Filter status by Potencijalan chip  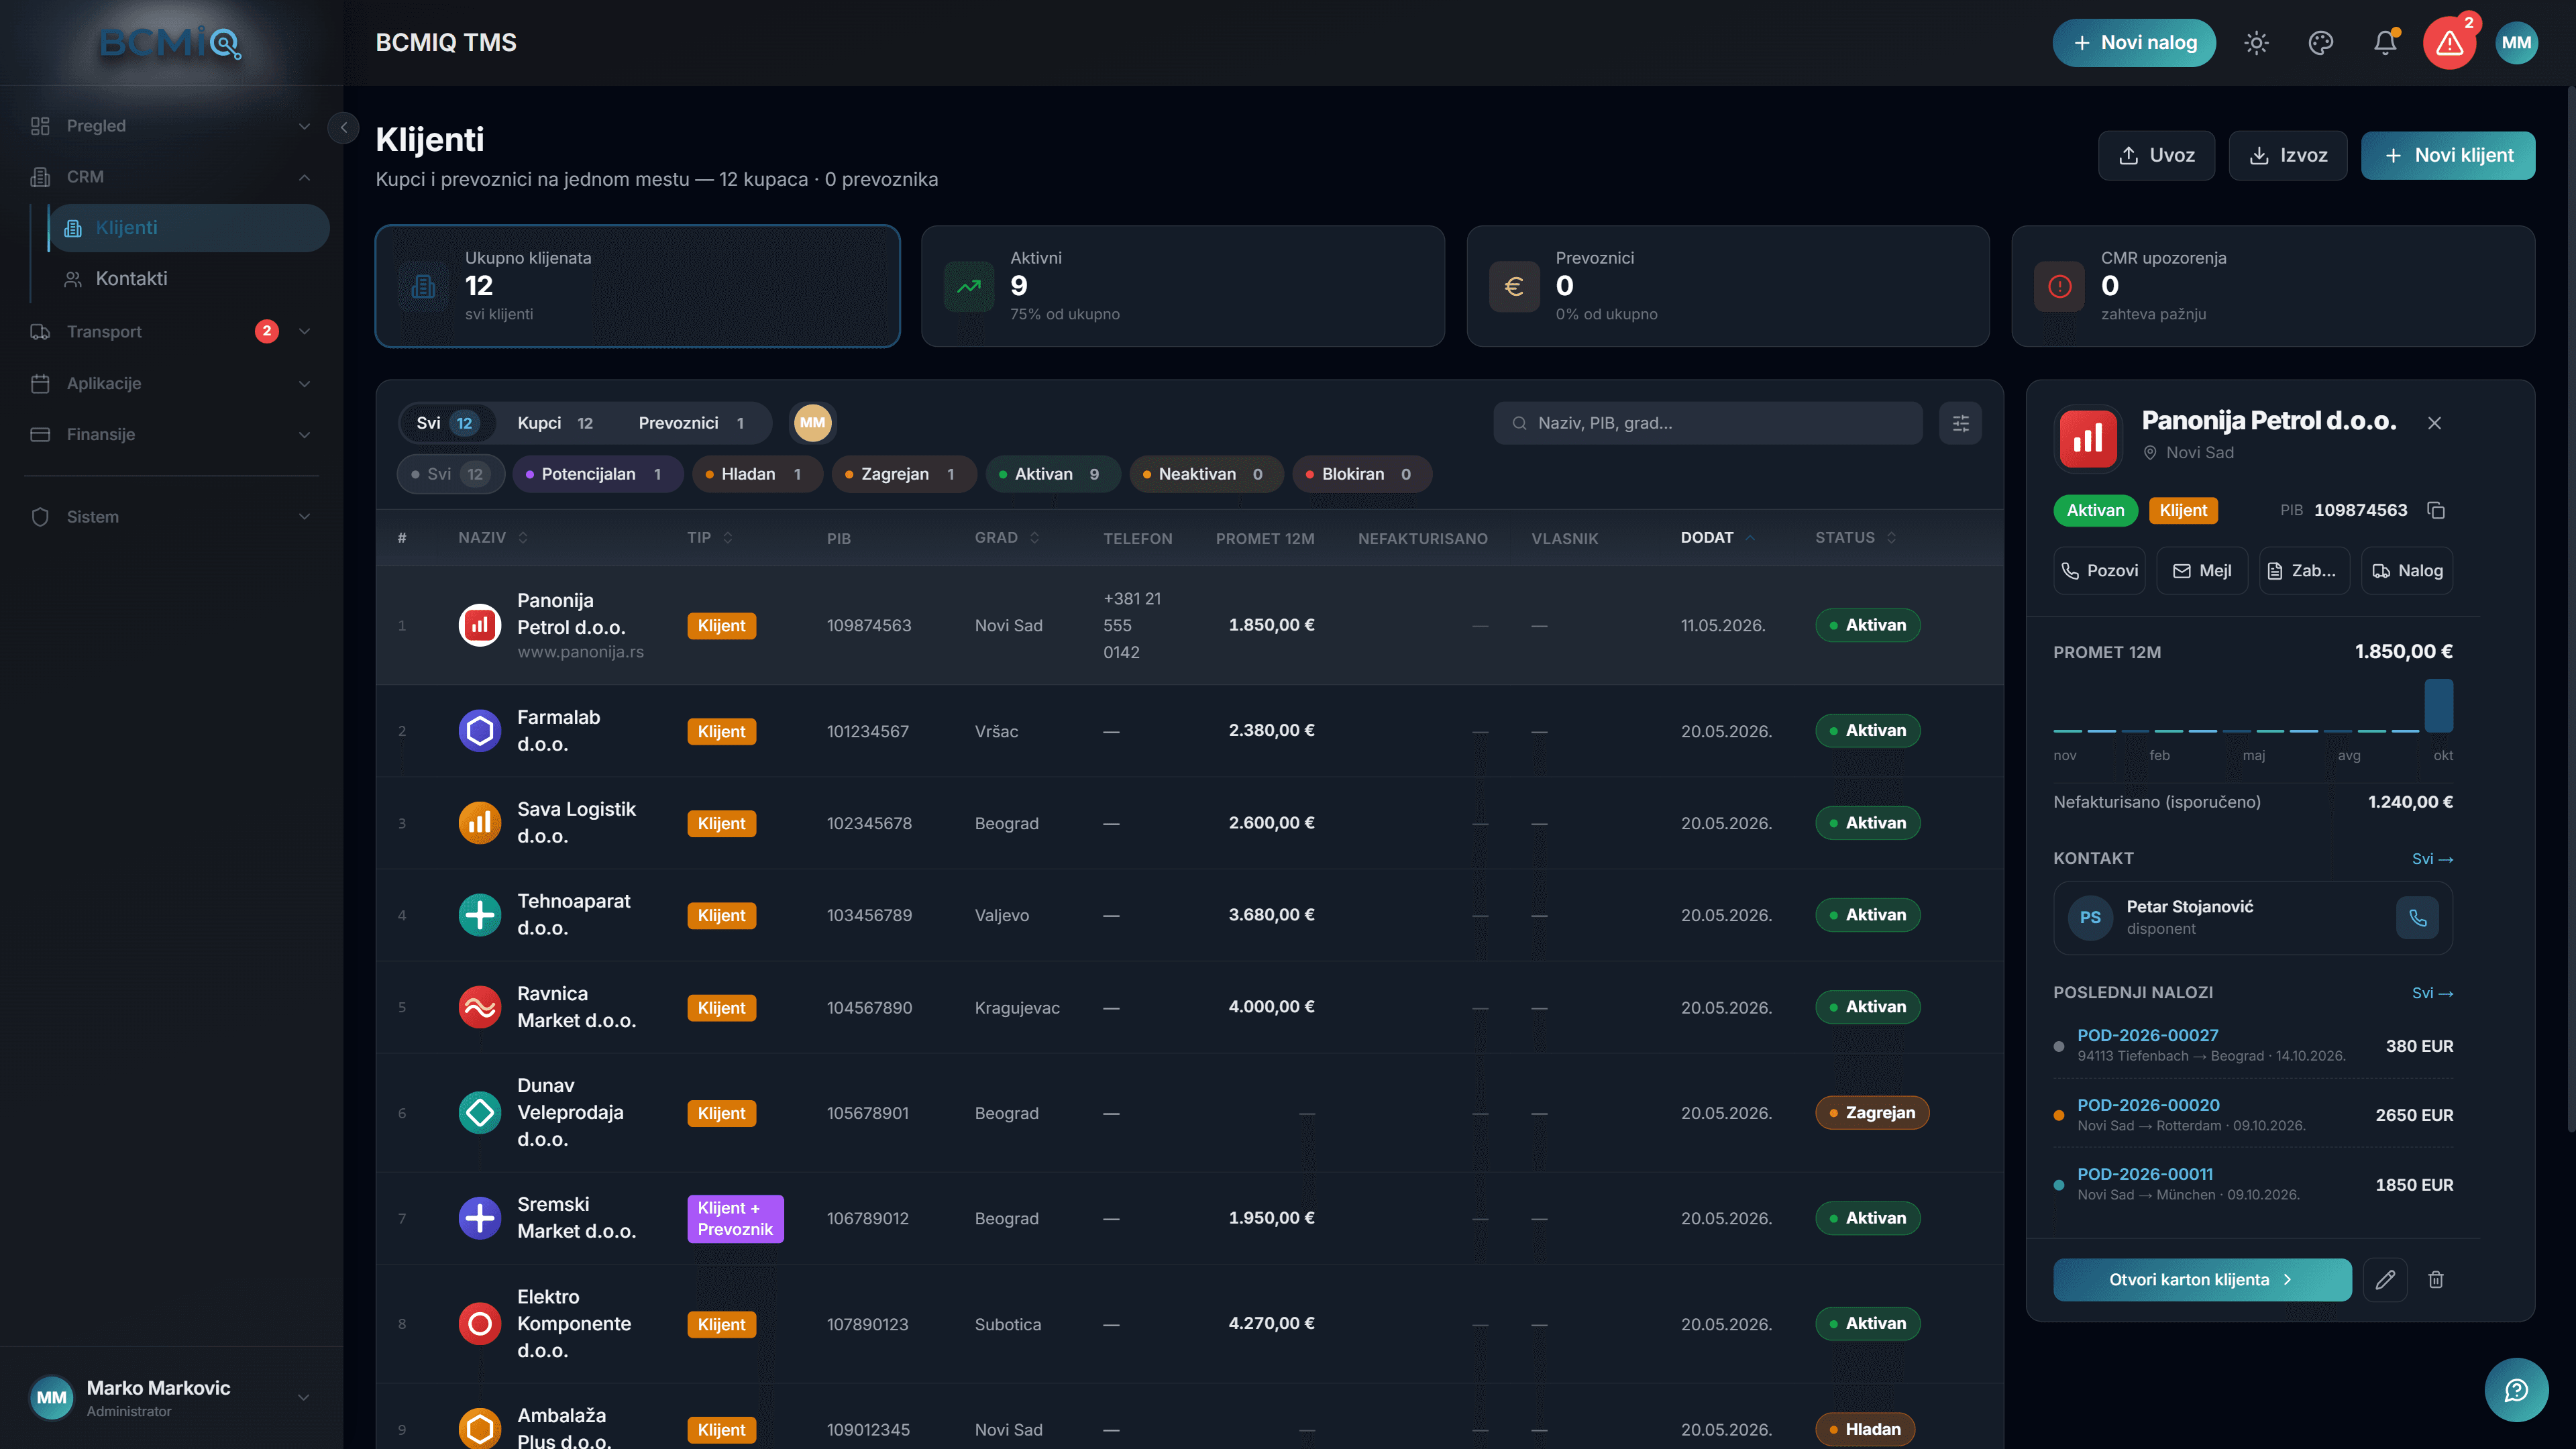[x=597, y=474]
